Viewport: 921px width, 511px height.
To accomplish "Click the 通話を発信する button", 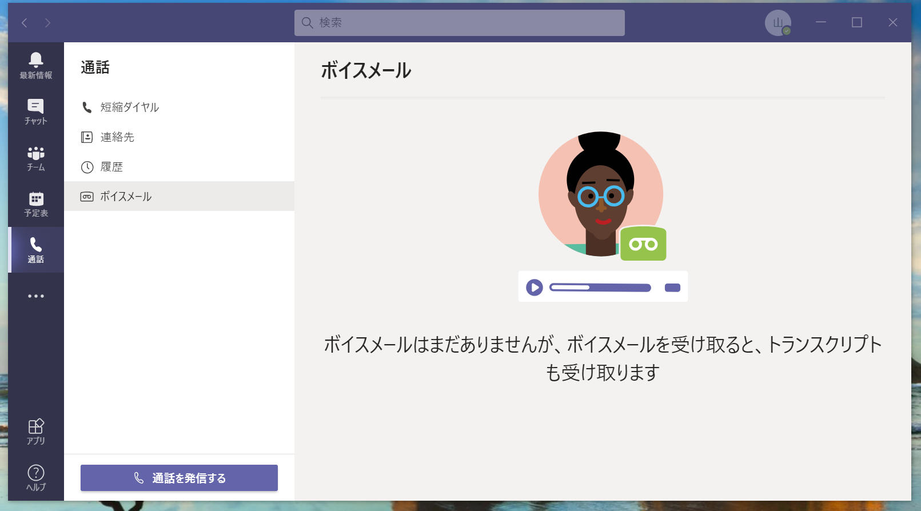I will pos(179,478).
